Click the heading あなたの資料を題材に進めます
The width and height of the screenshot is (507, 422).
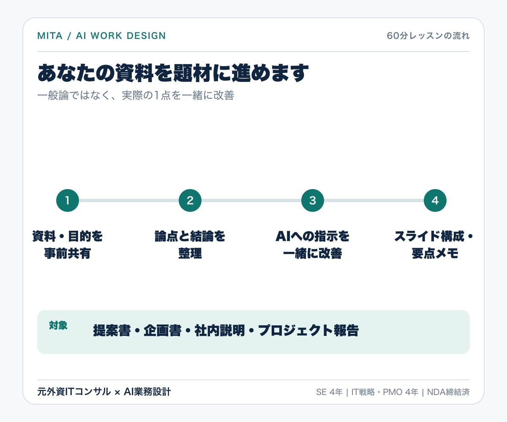[173, 73]
